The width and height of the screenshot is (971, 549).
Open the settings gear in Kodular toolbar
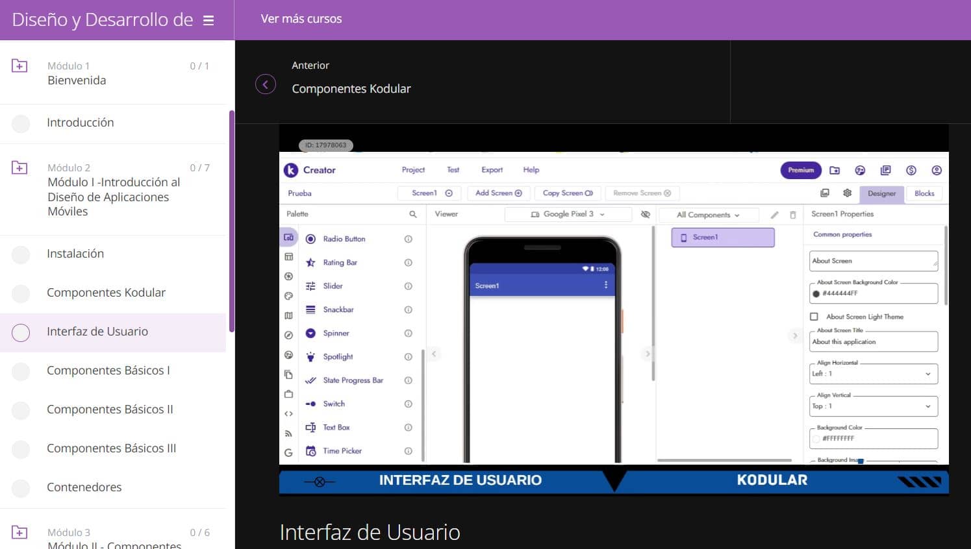847,193
